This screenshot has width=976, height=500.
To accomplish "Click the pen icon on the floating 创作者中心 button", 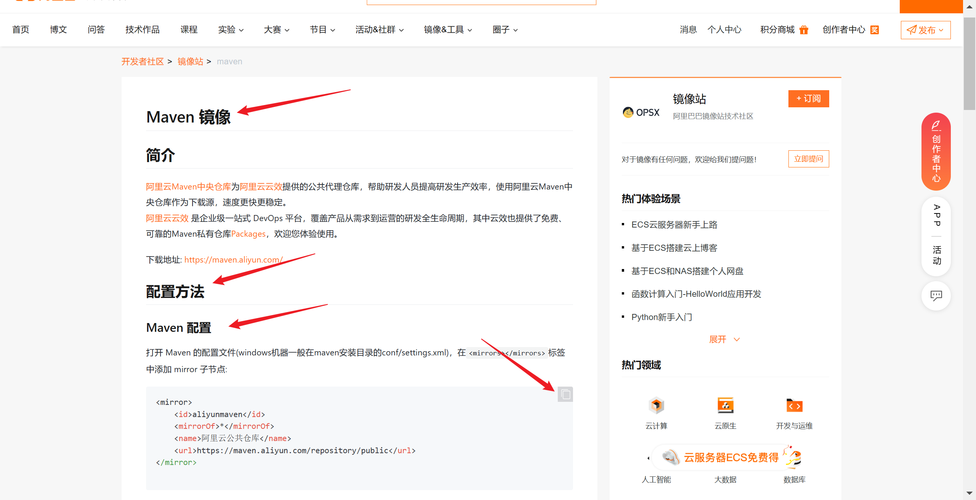I will point(936,126).
